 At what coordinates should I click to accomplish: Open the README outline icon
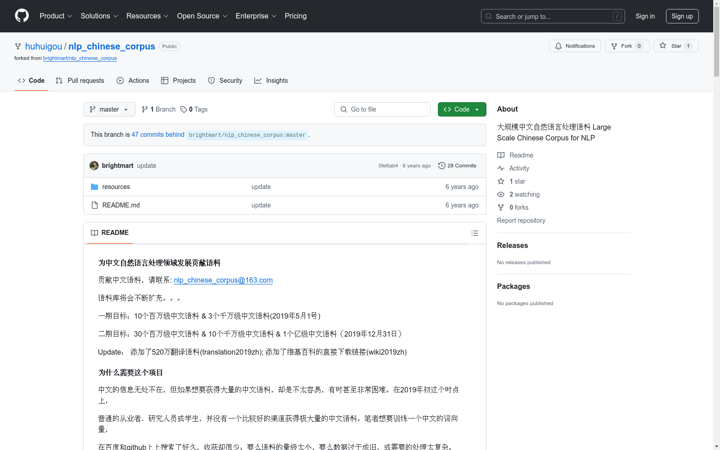[474, 233]
